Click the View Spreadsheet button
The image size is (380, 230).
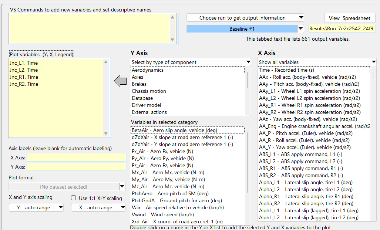click(x=350, y=18)
